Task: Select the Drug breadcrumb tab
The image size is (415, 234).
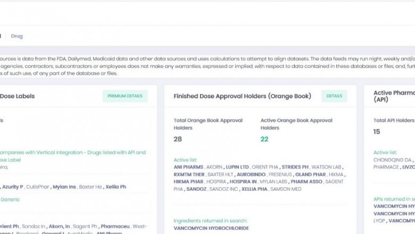Action: tap(17, 36)
